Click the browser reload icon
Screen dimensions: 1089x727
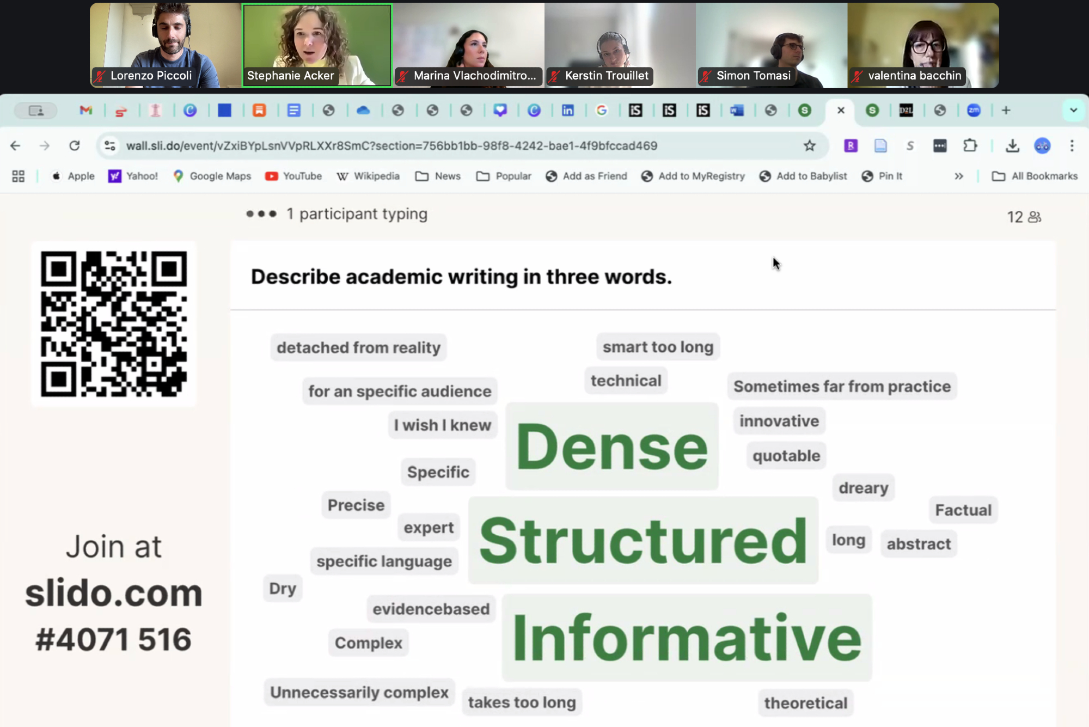75,145
